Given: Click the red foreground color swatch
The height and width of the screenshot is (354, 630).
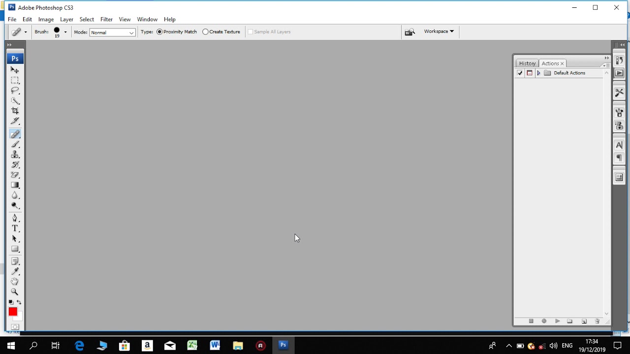Looking at the screenshot, I should [x=13, y=312].
